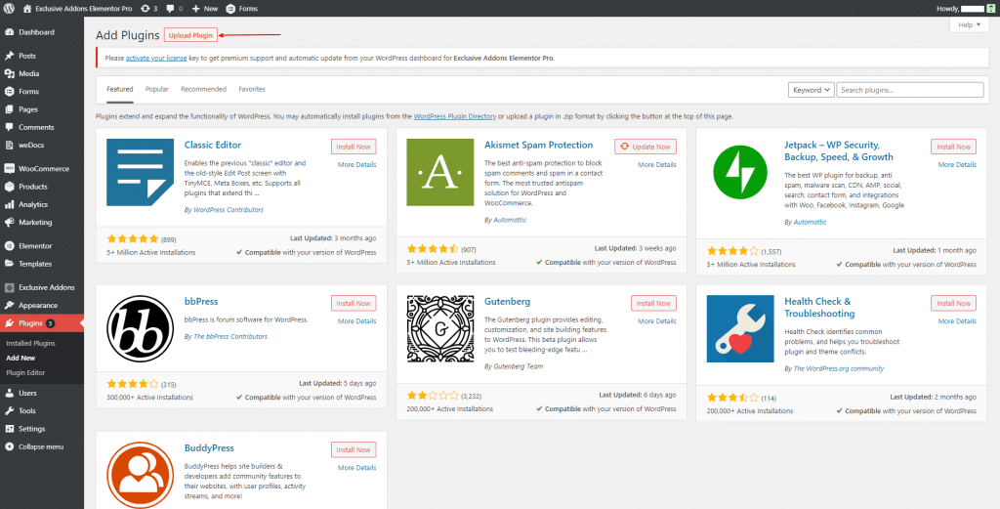Click the Search plugins input field
The height and width of the screenshot is (509, 1000).
910,90
